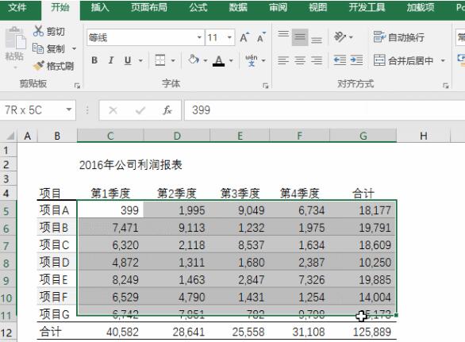Increase indent
This screenshot has width=465, height=342.
pos(356,60)
